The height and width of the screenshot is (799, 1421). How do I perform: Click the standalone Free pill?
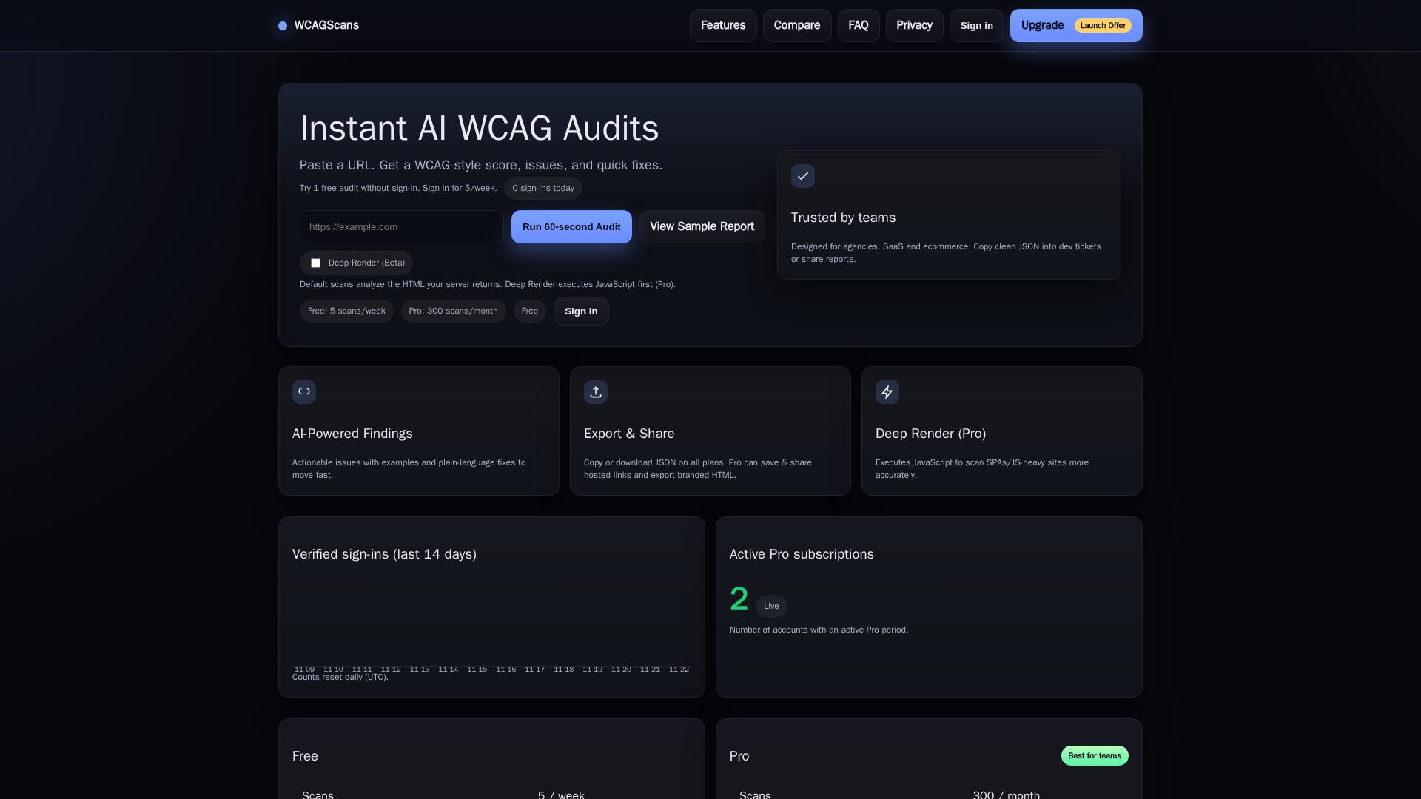pos(530,311)
